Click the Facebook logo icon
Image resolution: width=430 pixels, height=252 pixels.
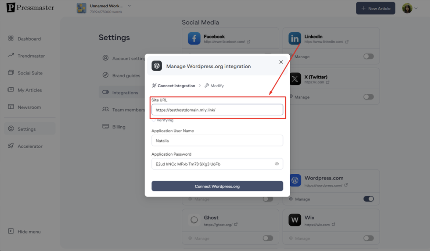pos(194,39)
